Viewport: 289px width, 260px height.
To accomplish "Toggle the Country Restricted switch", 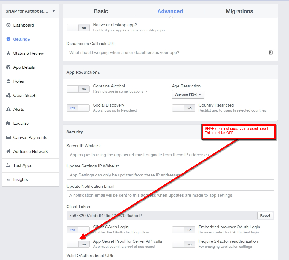I will (184, 108).
